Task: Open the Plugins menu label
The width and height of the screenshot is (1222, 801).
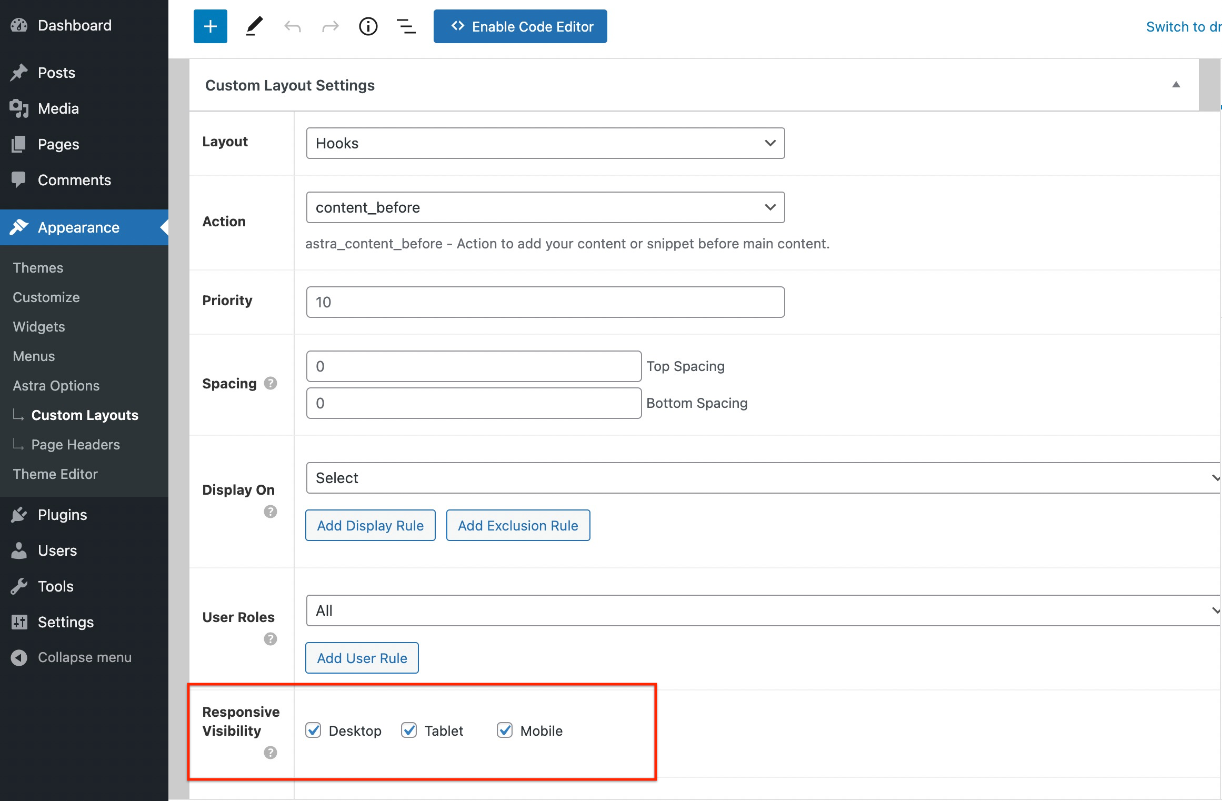Action: (x=63, y=515)
